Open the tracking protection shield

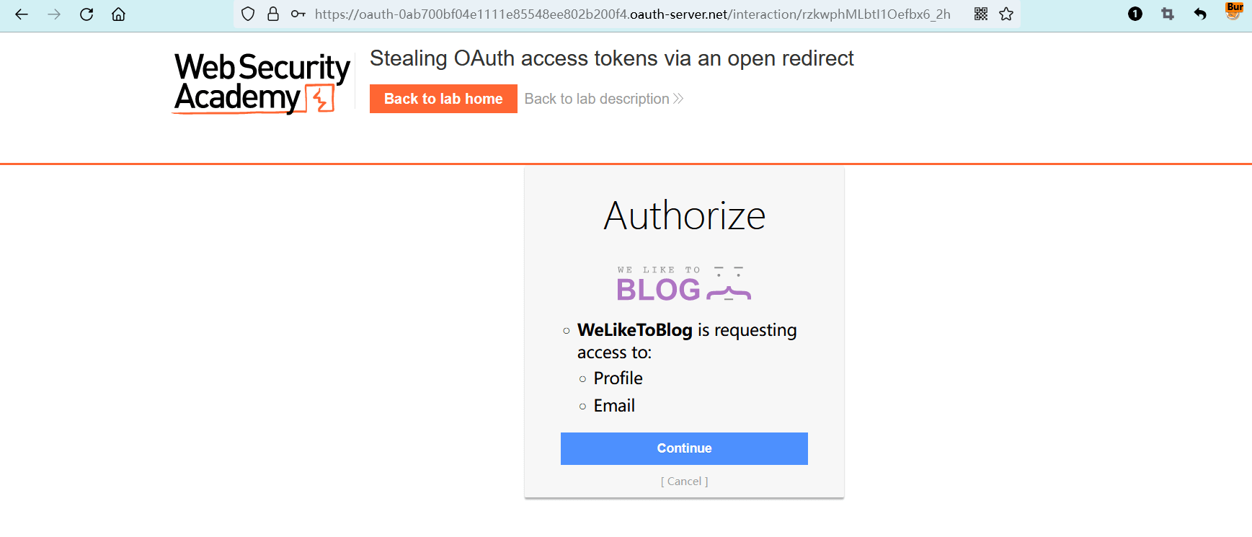[248, 14]
